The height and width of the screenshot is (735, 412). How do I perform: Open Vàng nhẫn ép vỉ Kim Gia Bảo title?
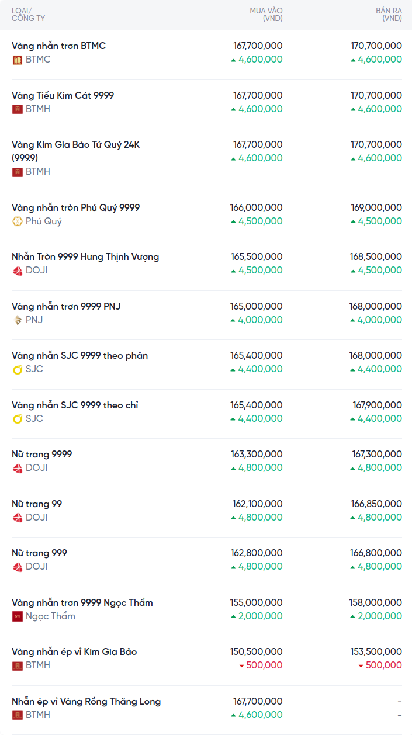pos(74,652)
